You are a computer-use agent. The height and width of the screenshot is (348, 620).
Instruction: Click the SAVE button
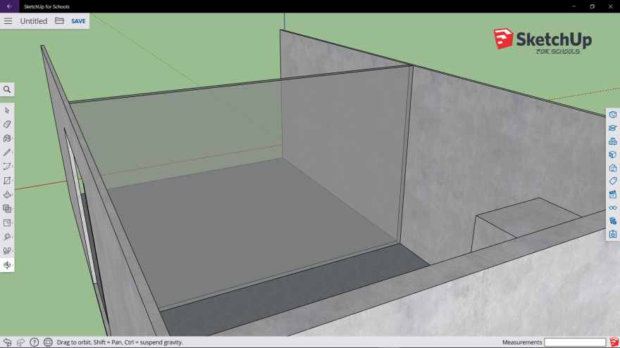[78, 21]
